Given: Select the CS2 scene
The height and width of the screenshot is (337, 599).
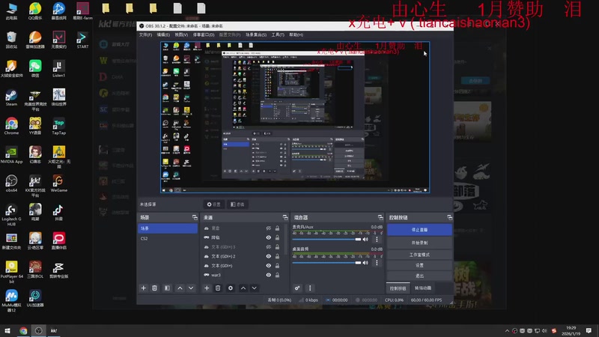Looking at the screenshot, I should [167, 238].
